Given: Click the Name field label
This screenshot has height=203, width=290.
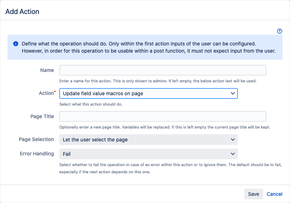Looking at the screenshot, I should pyautogui.click(x=47, y=70).
